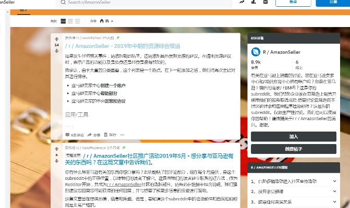
Task: Select the compact view layout icon
Action: coord(78,21)
